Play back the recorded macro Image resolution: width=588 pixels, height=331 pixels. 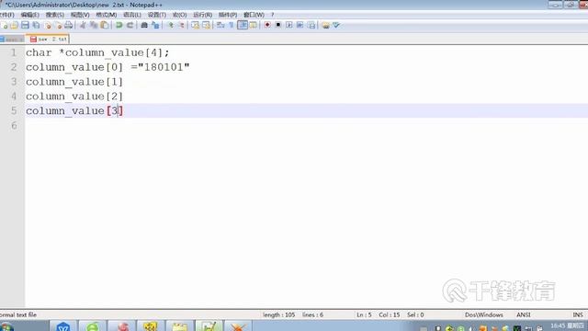(x=288, y=25)
